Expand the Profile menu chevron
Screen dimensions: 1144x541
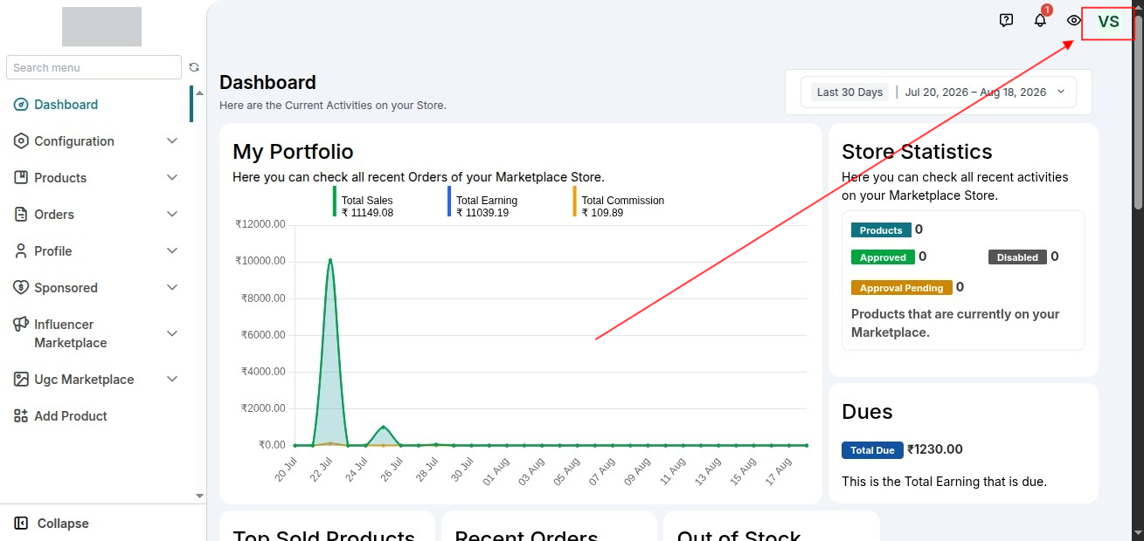(172, 251)
